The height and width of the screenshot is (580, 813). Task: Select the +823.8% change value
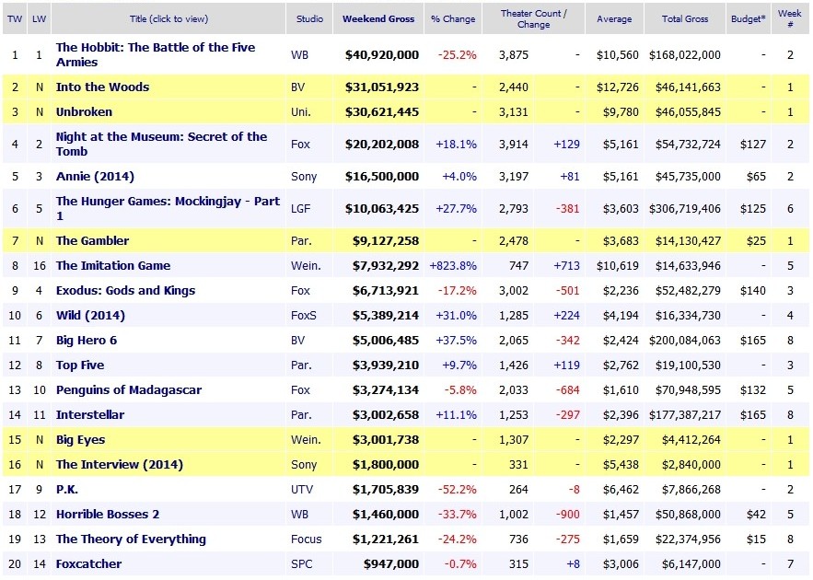(453, 265)
